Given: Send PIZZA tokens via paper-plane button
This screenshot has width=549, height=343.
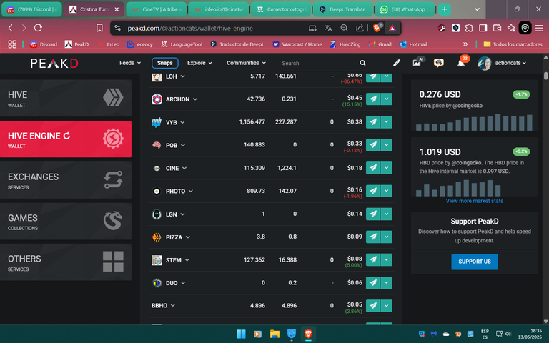Looking at the screenshot, I should 373,237.
